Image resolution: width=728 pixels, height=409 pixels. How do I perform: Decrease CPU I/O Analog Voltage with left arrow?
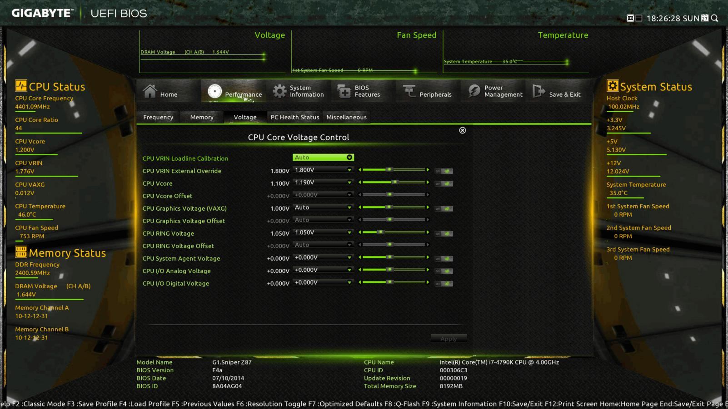[360, 270]
